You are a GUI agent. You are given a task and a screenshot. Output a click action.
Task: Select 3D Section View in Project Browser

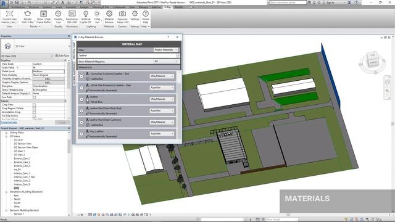point(23,144)
